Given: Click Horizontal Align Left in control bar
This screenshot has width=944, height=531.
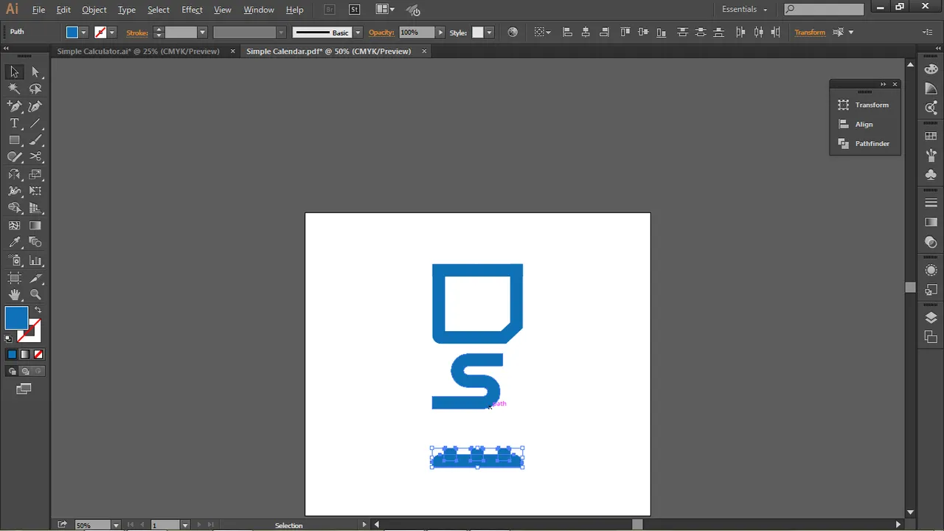Looking at the screenshot, I should [567, 32].
